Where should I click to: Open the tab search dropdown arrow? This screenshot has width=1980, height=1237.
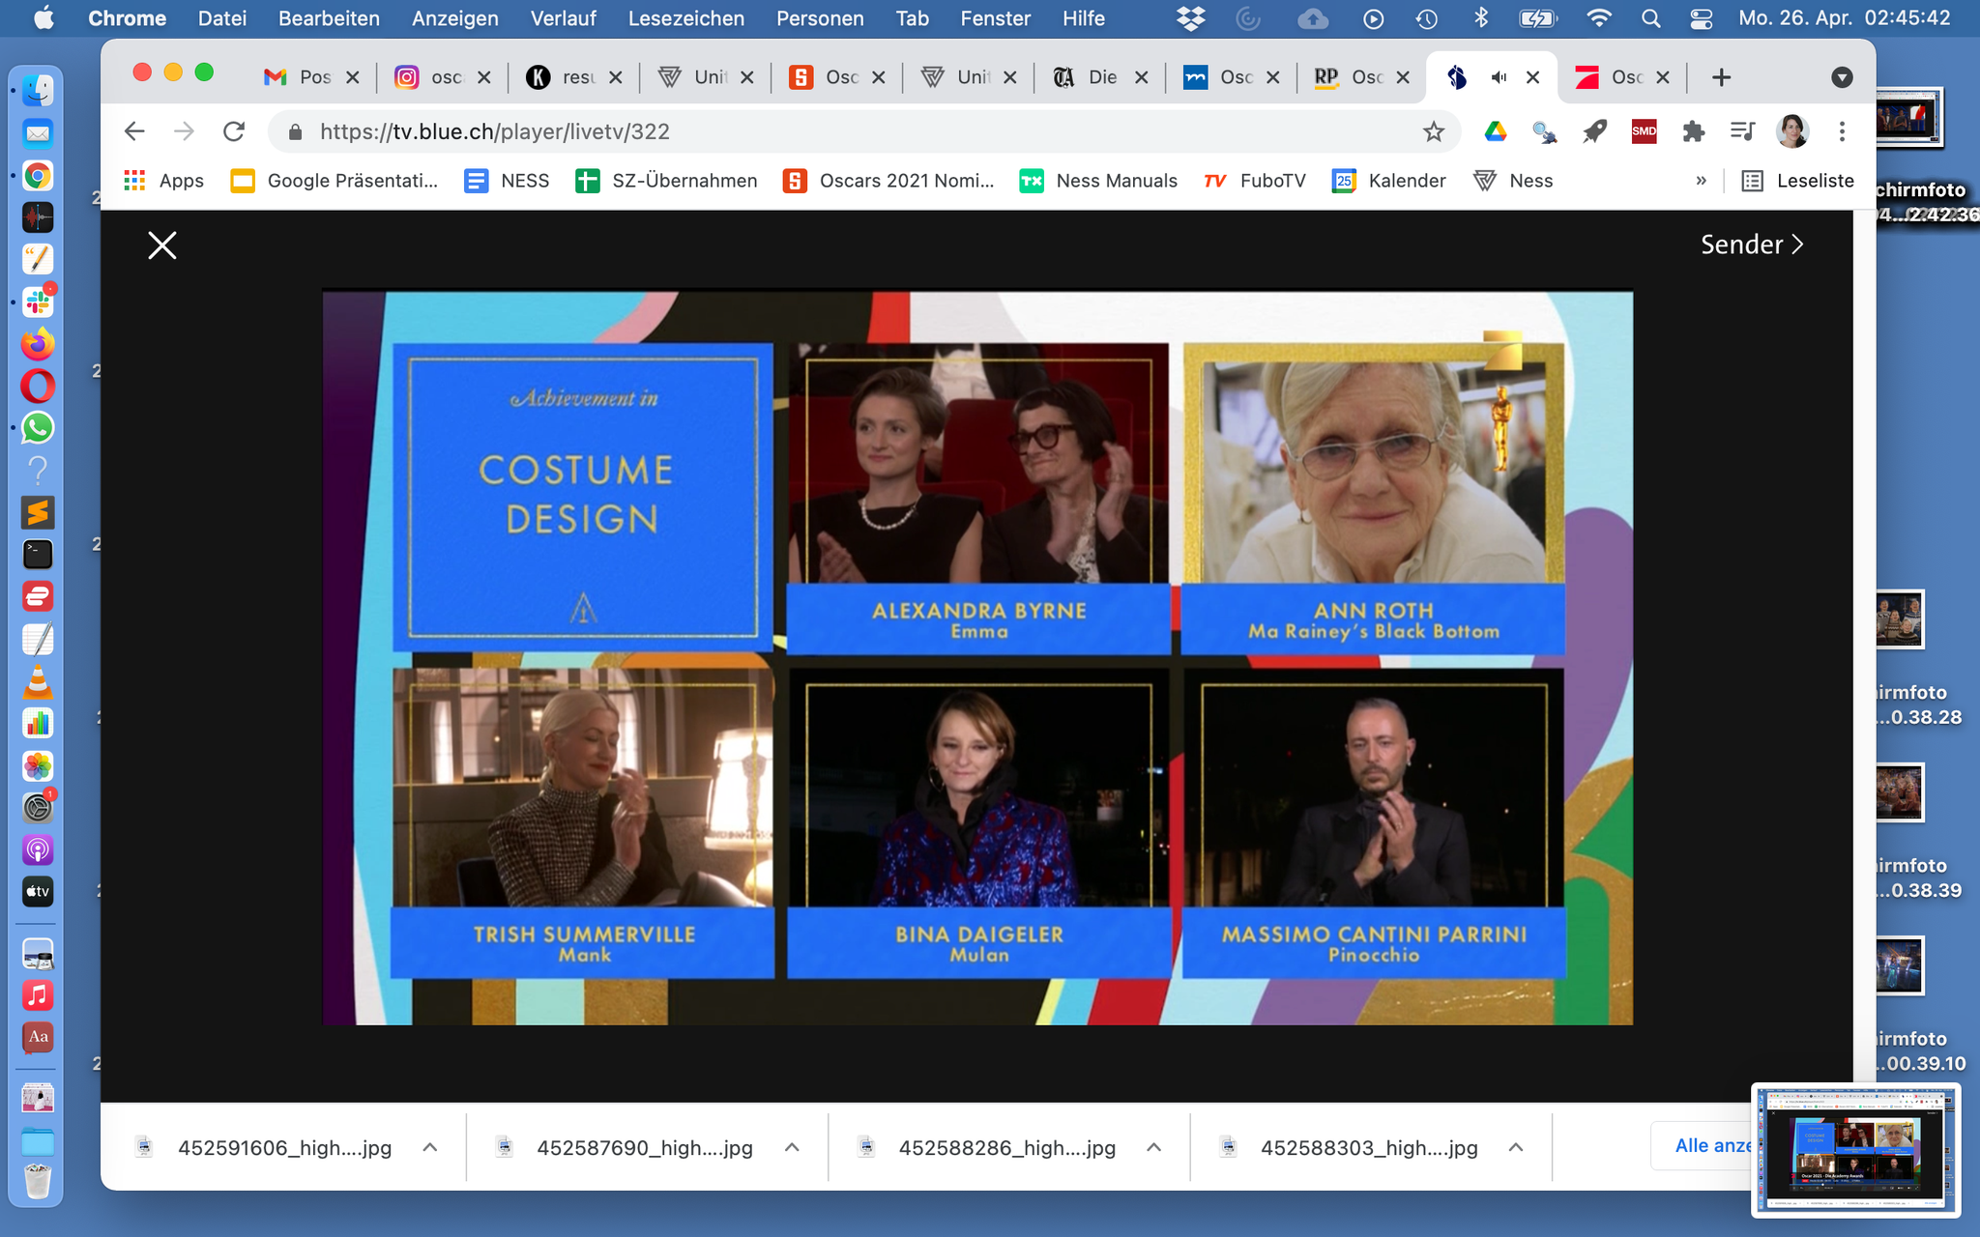(x=1842, y=77)
